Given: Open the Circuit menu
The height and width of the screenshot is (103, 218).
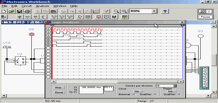Looking at the screenshot, I should (27, 6).
